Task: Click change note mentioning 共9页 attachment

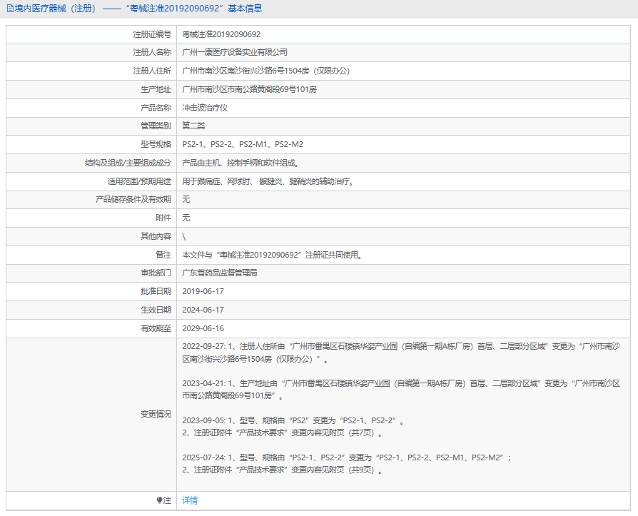Action: tap(282, 470)
